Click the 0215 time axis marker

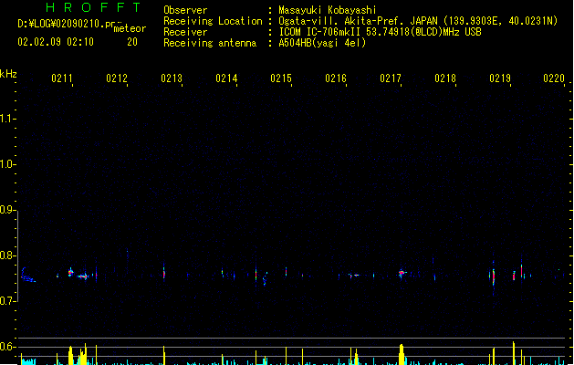click(x=281, y=78)
